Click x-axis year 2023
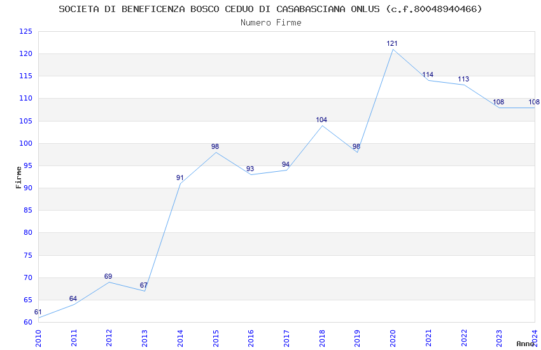This screenshot has width=541, height=350. (x=499, y=339)
